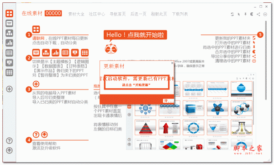This screenshot has height=165, width=274.
Task: Click the orange plus icon in step 3
Action: 36,84
